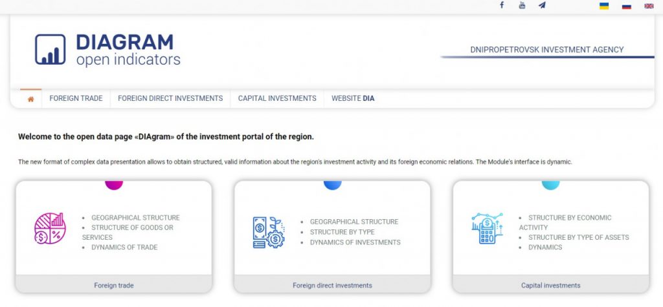Click the DIAGRAM open indicators title text
The image size is (663, 307).
point(128,50)
